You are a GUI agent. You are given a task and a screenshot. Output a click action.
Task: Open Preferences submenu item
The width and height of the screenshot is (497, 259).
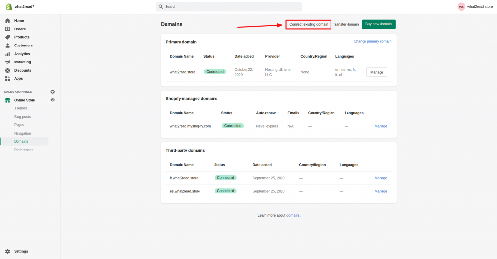click(23, 150)
